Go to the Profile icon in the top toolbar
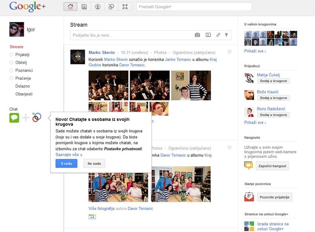 click(97, 7)
